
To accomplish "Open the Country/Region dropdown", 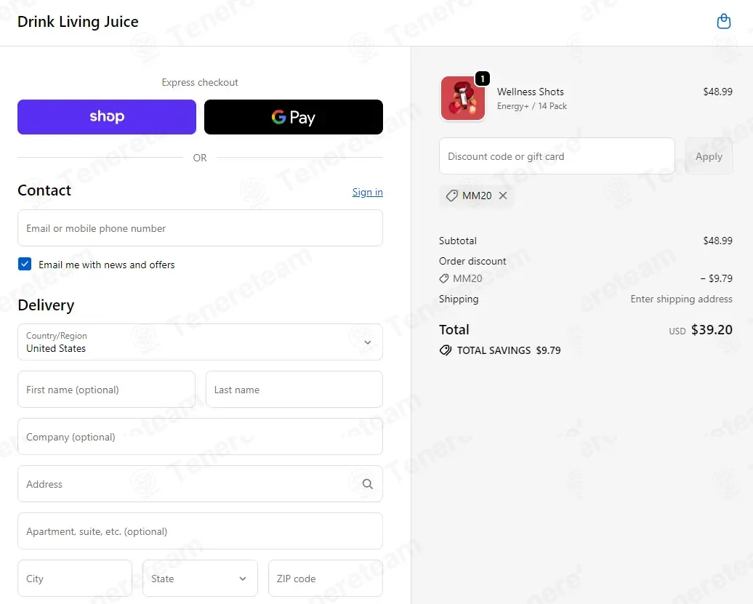I will pyautogui.click(x=201, y=342).
